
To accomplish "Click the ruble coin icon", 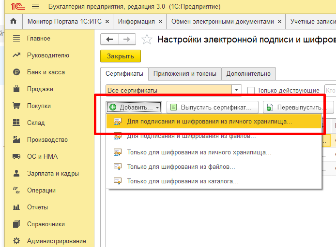I will 16,72.
